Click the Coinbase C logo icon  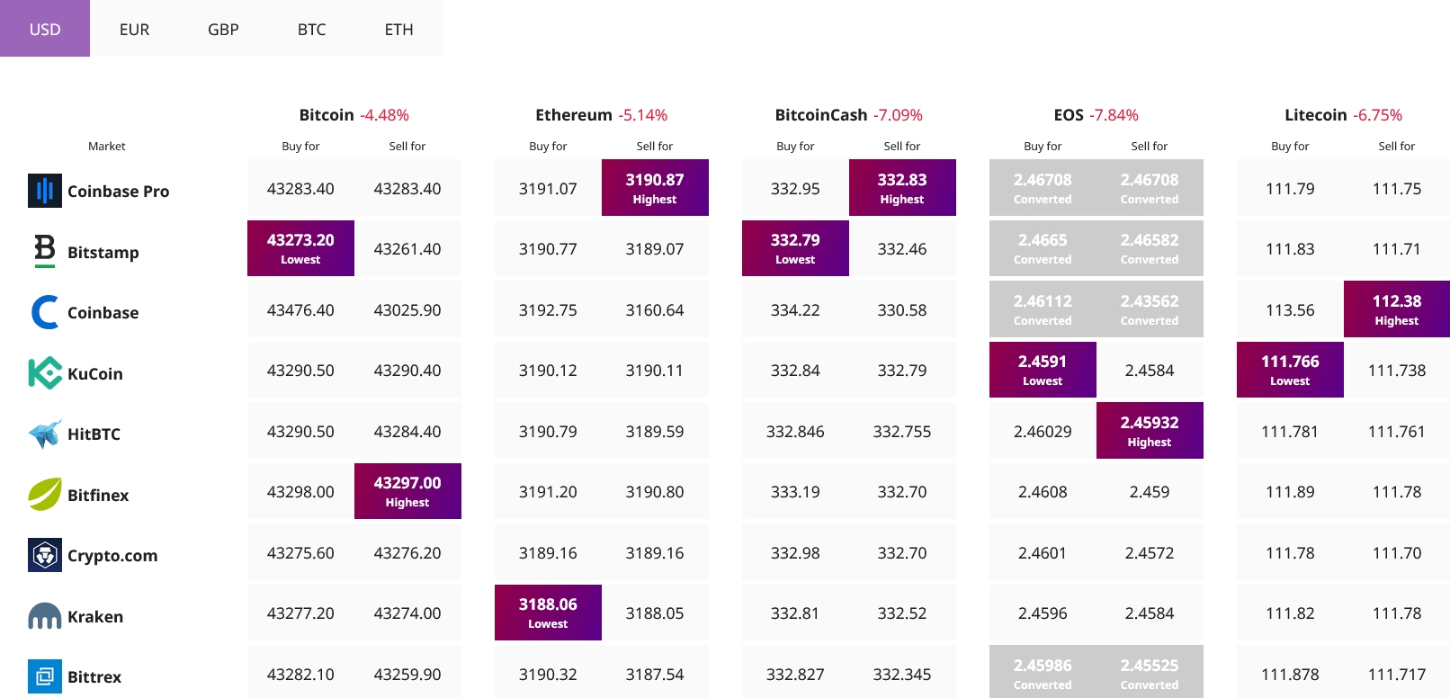pyautogui.click(x=45, y=312)
